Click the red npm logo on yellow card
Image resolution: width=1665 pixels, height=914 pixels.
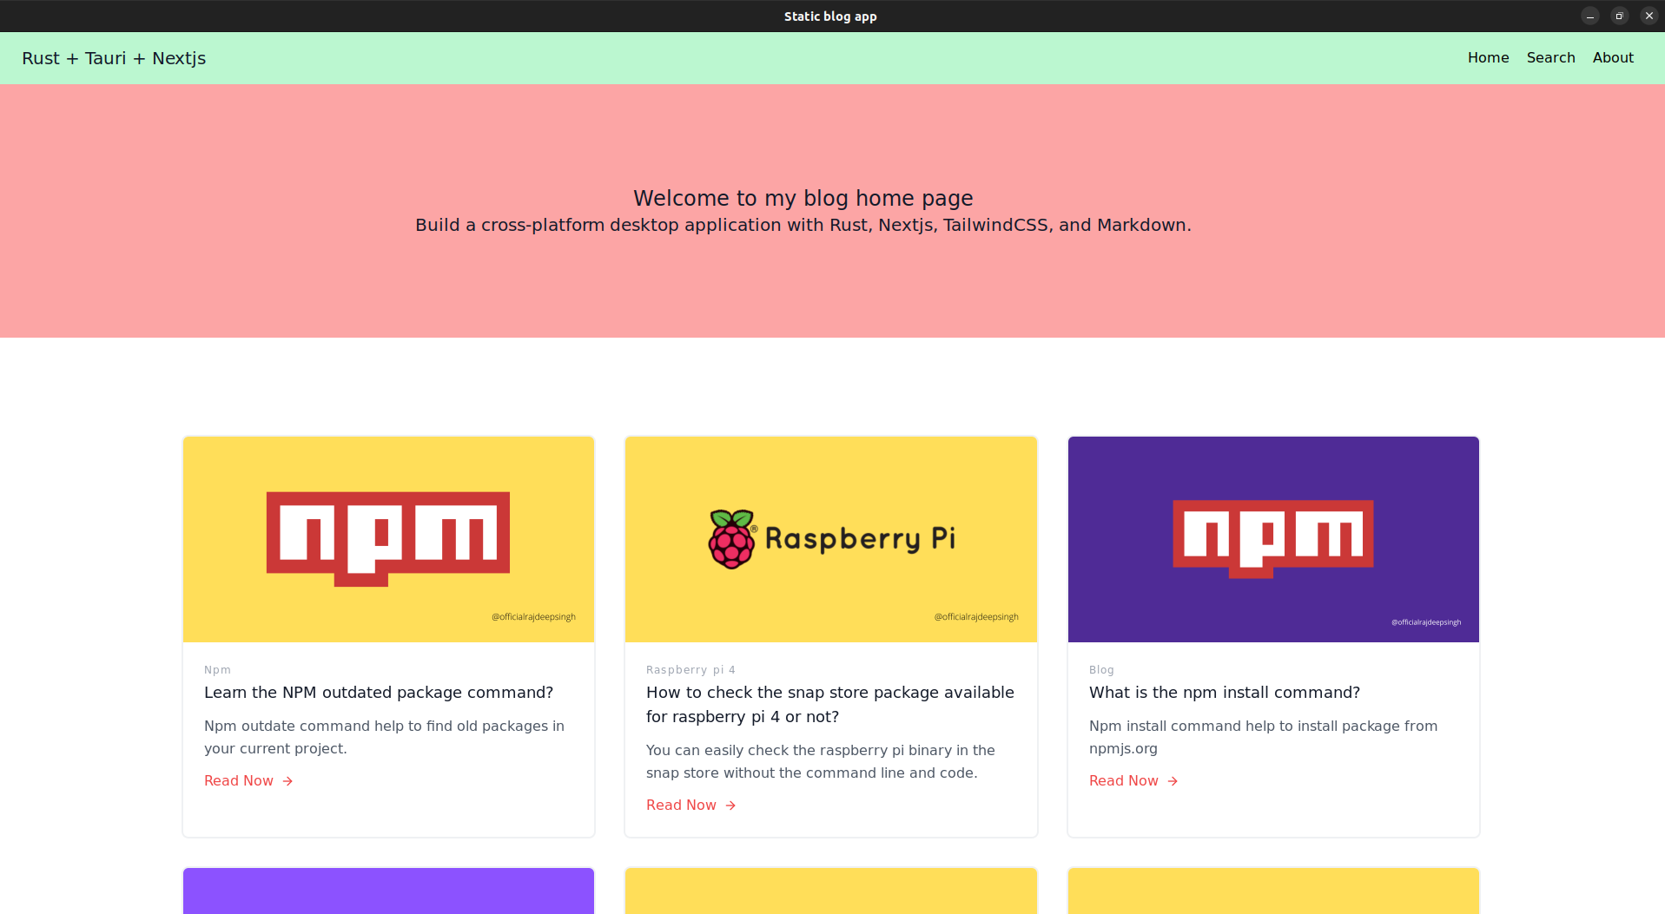[388, 538]
